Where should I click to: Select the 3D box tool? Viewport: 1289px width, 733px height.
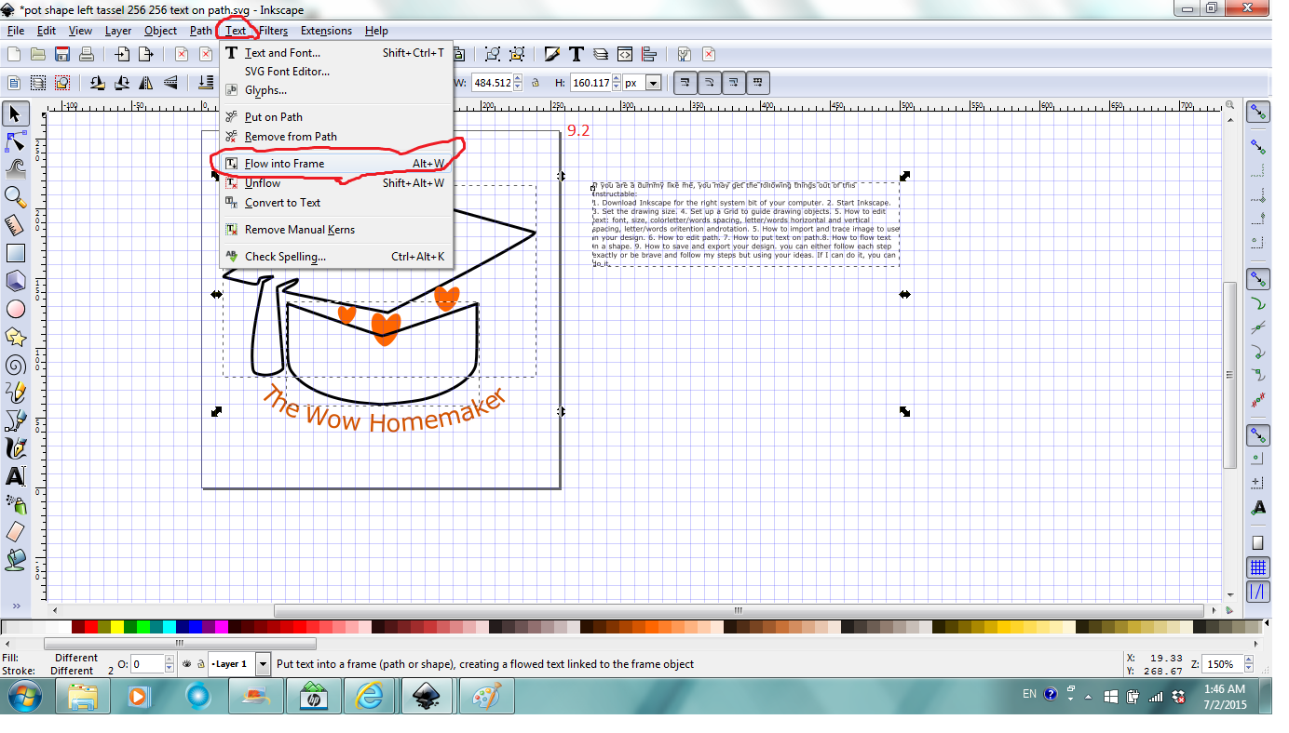tap(16, 280)
